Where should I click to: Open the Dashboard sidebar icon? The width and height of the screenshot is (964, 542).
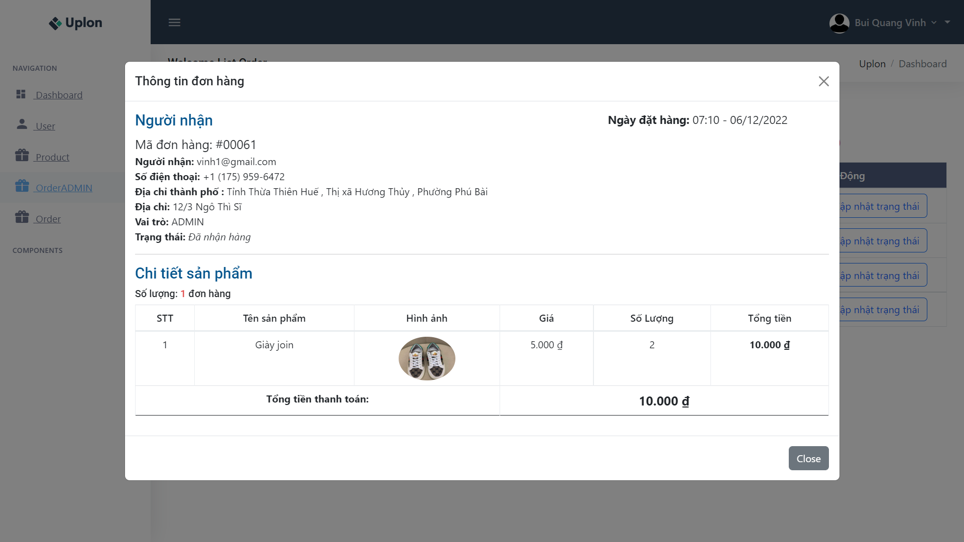(22, 94)
